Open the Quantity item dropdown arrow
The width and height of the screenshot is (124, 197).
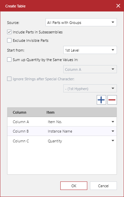pos(113,141)
